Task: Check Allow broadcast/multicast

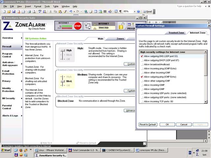Action: coord(142,65)
